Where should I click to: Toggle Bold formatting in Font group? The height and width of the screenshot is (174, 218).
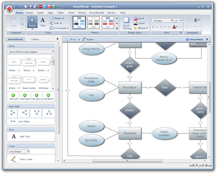(153, 27)
